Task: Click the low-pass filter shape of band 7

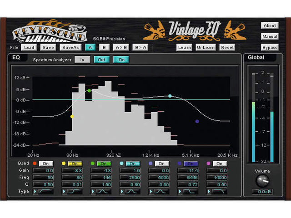Action: point(219,191)
